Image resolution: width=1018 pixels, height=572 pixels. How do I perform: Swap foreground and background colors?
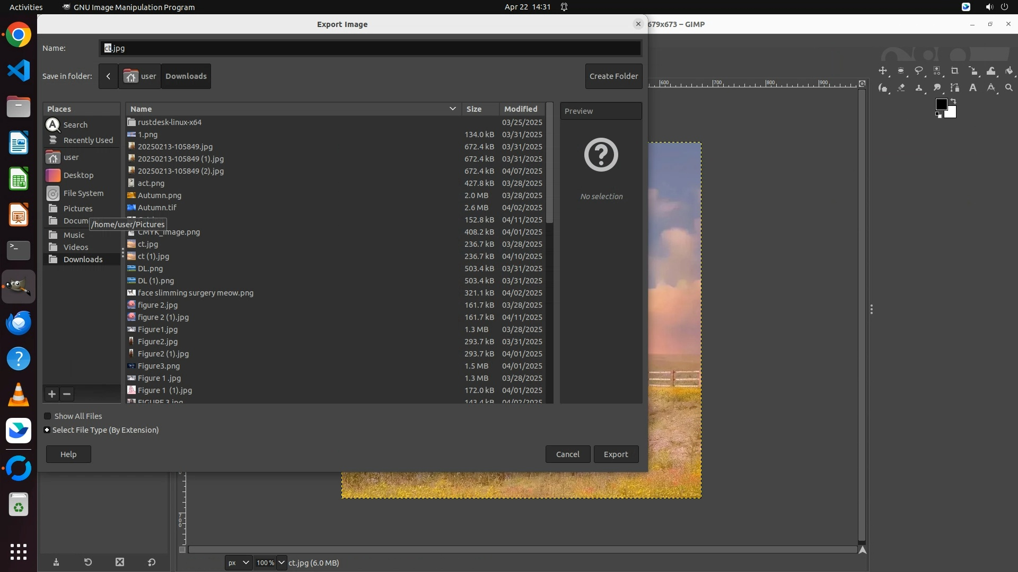[x=953, y=101]
